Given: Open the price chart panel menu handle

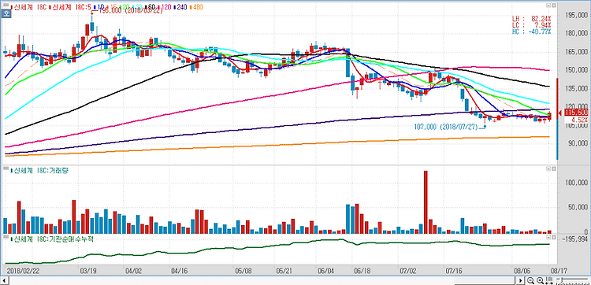Looking at the screenshot, I should [x=6, y=5].
